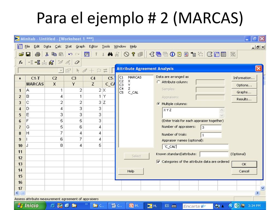This screenshot has width=280, height=210.
Task: Expand the system tray hidden icons arrow
Action: pyautogui.click(x=231, y=206)
